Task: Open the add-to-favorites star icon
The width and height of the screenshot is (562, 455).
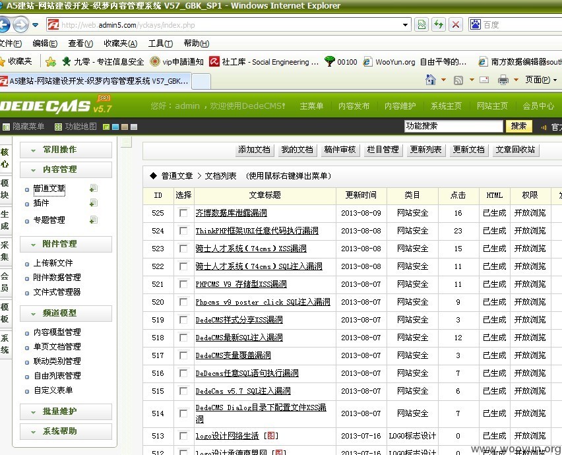Action: point(51,61)
